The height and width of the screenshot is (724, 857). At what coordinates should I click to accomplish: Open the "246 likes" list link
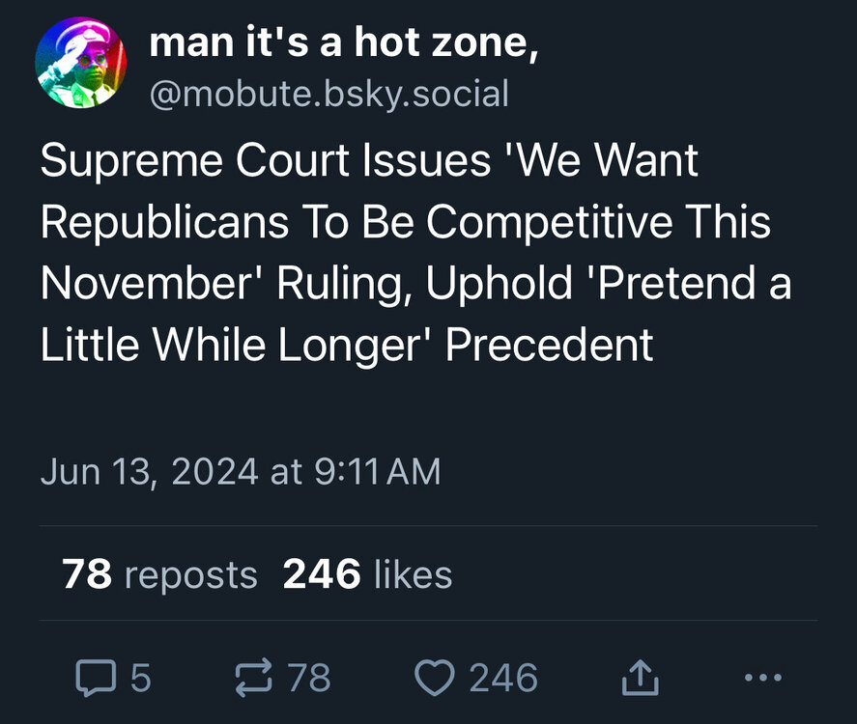367,574
